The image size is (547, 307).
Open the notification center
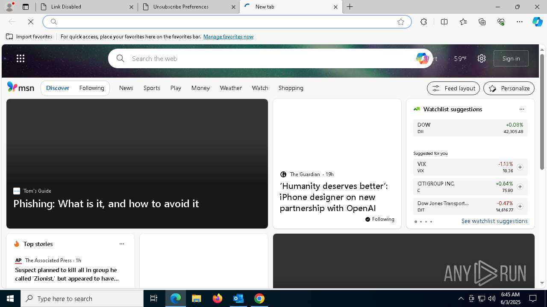pos(533,298)
